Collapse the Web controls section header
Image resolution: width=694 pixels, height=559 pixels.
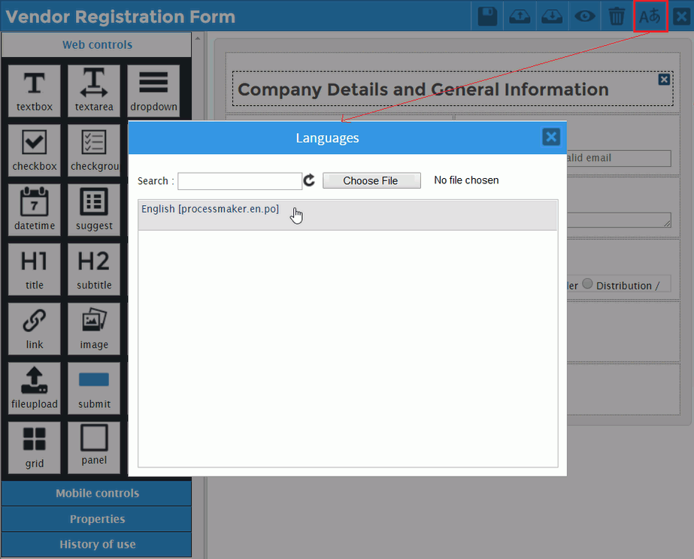click(x=97, y=45)
